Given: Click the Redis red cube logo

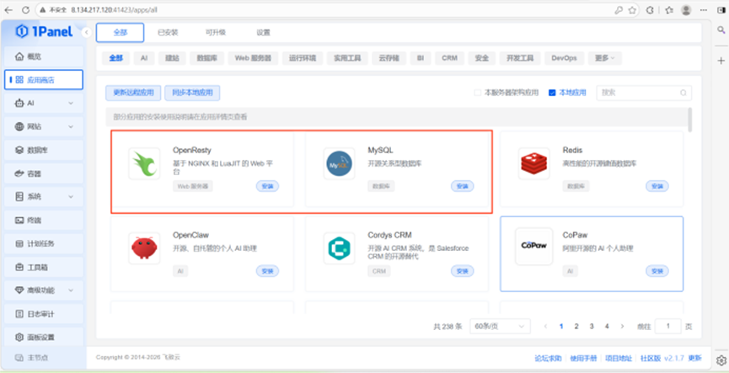Looking at the screenshot, I should point(533,164).
